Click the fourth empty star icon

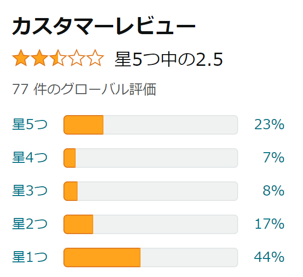[77, 58]
